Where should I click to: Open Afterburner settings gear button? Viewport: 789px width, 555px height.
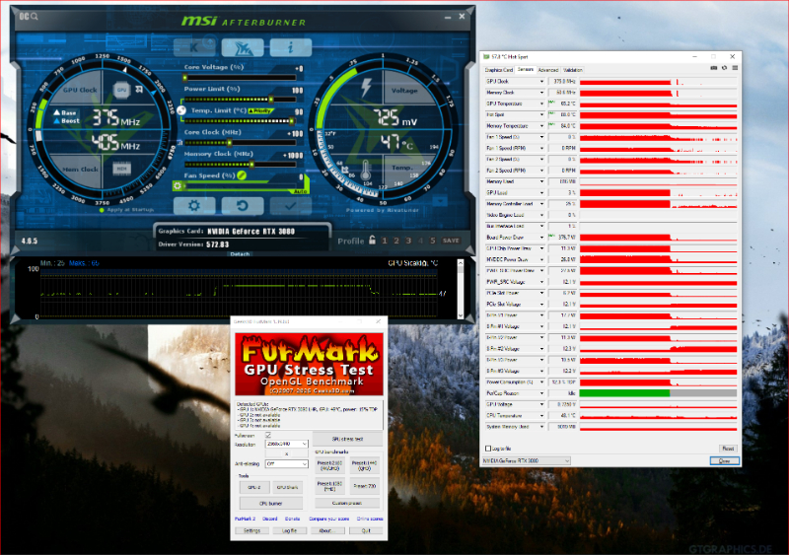click(x=194, y=205)
